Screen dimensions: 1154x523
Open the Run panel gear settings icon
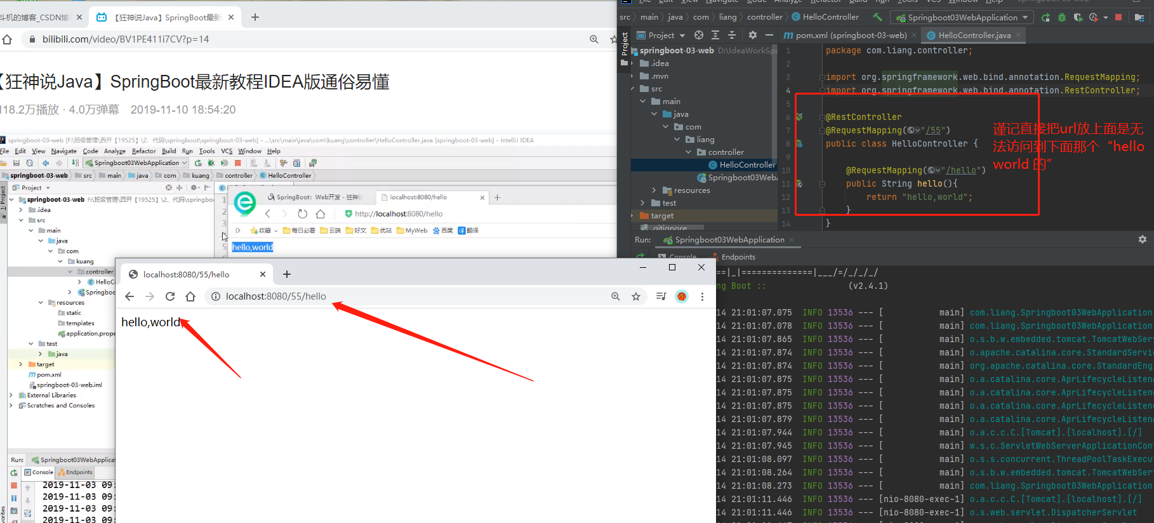click(x=1142, y=239)
